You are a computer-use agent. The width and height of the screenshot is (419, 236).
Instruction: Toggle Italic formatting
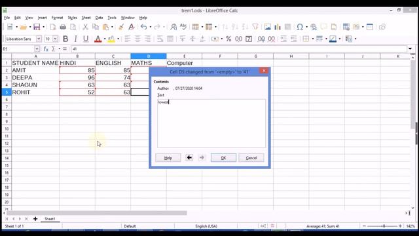click(x=76, y=39)
